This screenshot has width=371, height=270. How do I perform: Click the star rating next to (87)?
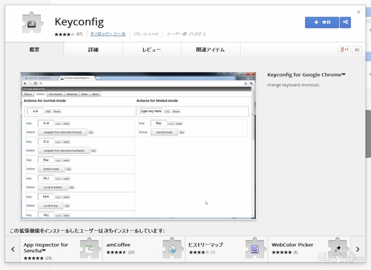pyautogui.click(x=64, y=34)
